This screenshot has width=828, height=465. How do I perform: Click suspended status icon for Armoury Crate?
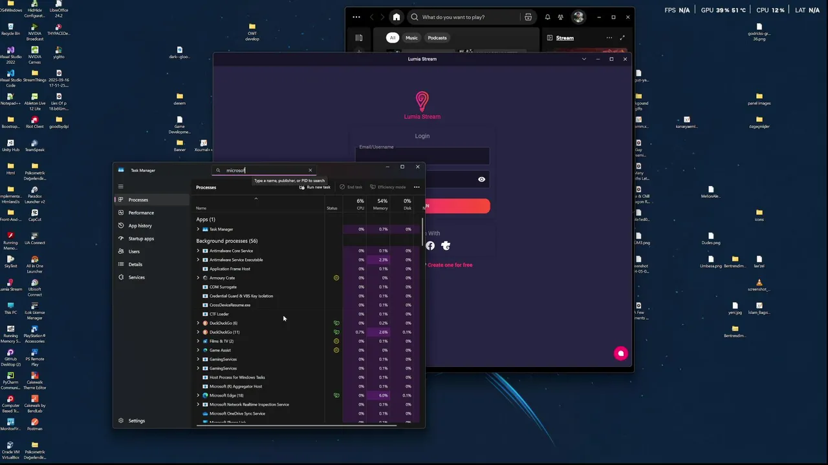coord(336,278)
